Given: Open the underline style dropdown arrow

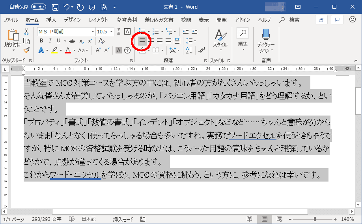Looking at the screenshot, I should click(x=65, y=41).
